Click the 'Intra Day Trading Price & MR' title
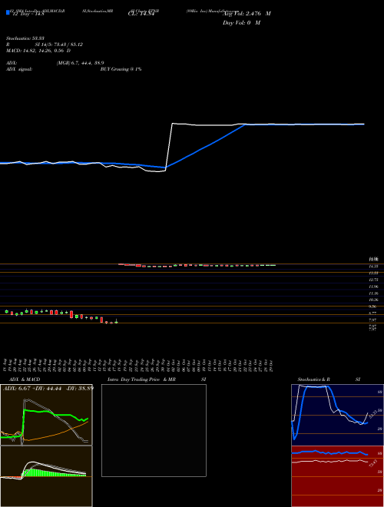384x507 pixels. [142, 379]
